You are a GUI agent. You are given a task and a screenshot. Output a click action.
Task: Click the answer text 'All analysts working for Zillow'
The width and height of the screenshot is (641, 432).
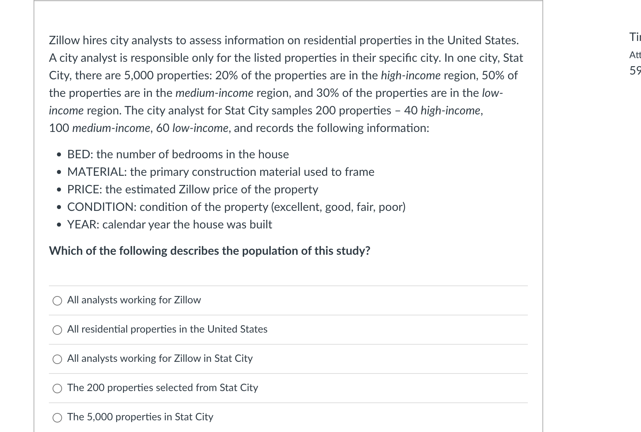pos(134,300)
